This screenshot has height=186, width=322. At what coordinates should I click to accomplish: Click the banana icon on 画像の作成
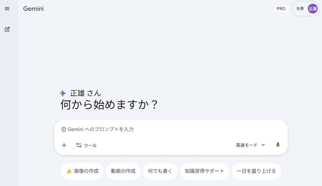click(69, 171)
